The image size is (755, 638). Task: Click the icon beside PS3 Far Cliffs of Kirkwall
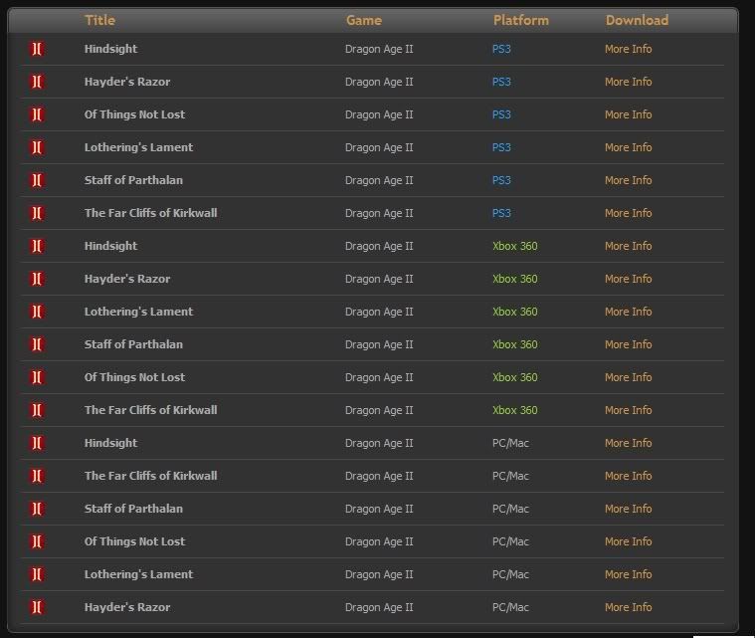coord(37,213)
